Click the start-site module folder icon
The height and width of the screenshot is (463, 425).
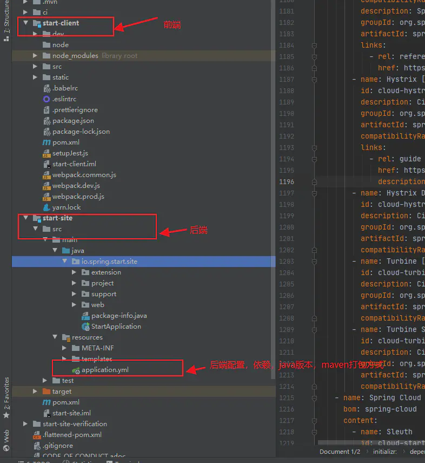pos(37,218)
